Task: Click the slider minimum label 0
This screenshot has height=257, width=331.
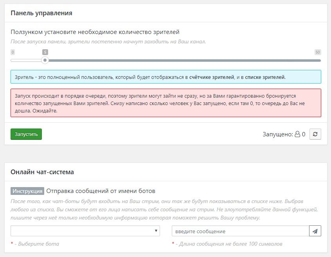Action: [13, 52]
